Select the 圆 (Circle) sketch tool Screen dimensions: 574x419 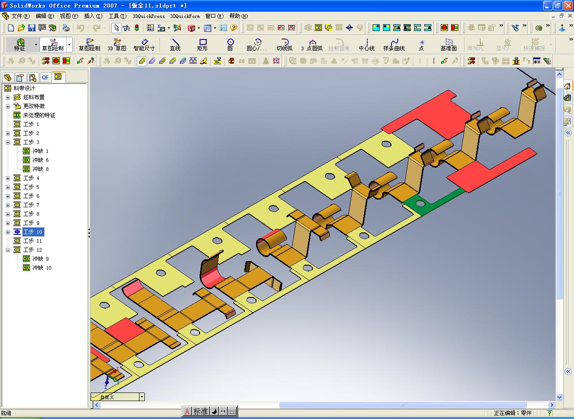230,45
